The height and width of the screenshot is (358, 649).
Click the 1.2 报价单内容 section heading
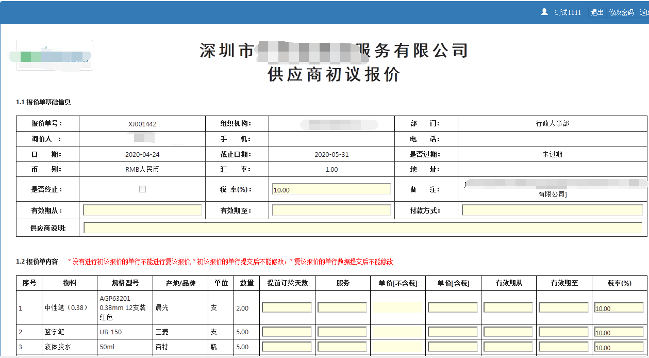pos(37,262)
